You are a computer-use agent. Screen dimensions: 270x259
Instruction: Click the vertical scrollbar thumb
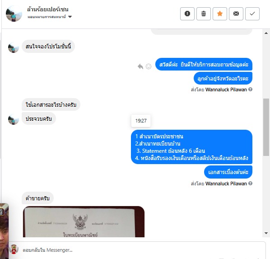point(266,127)
